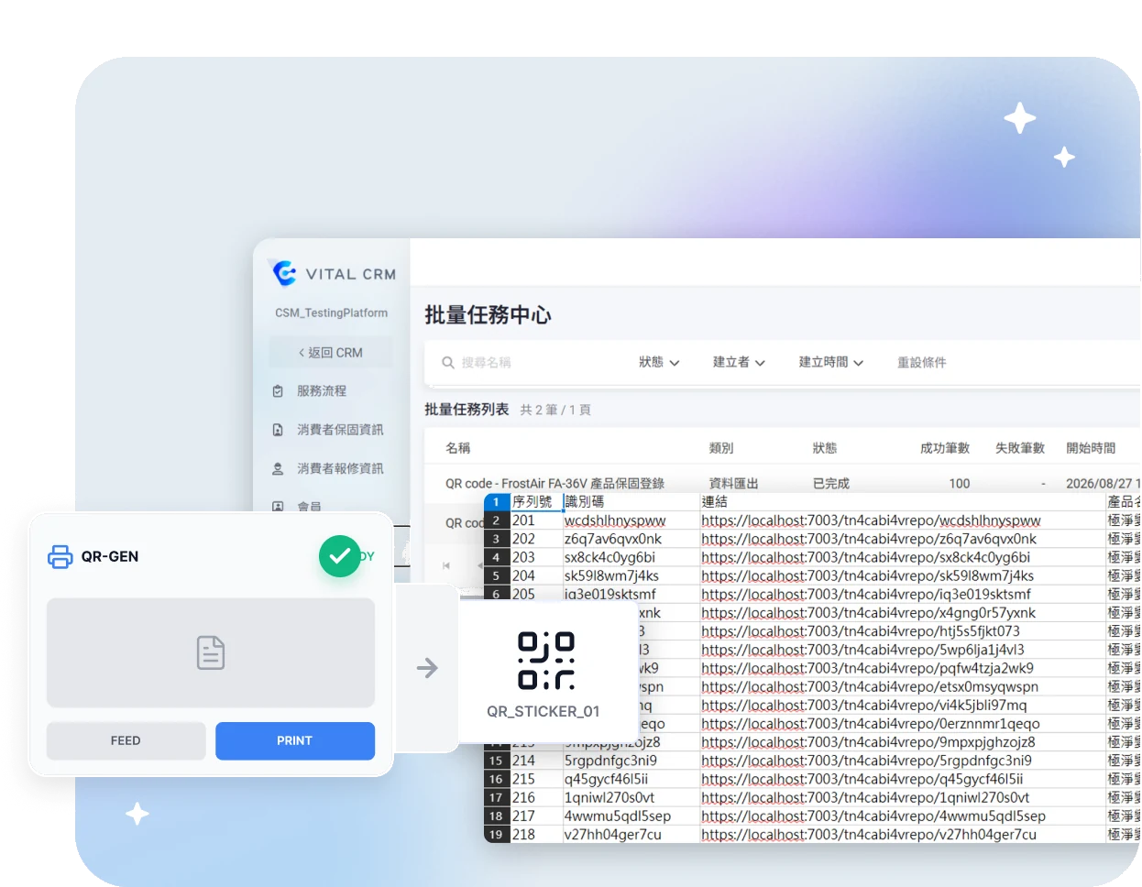This screenshot has height=887, width=1142.
Task: Click the 序列號 spreadsheet header cell
Action: (536, 502)
